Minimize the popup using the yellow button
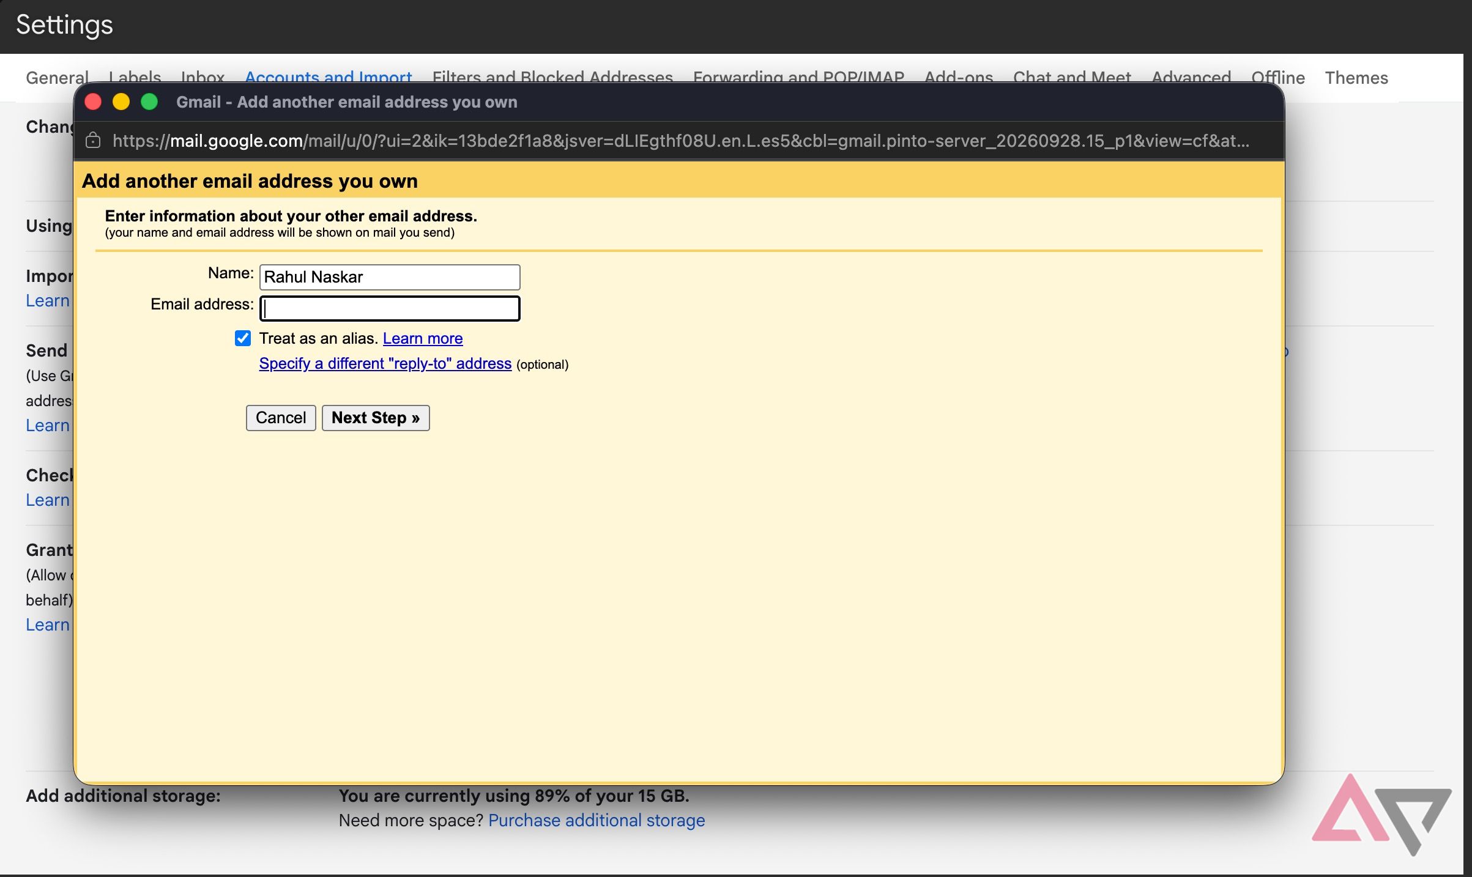The image size is (1472, 877). click(x=121, y=102)
